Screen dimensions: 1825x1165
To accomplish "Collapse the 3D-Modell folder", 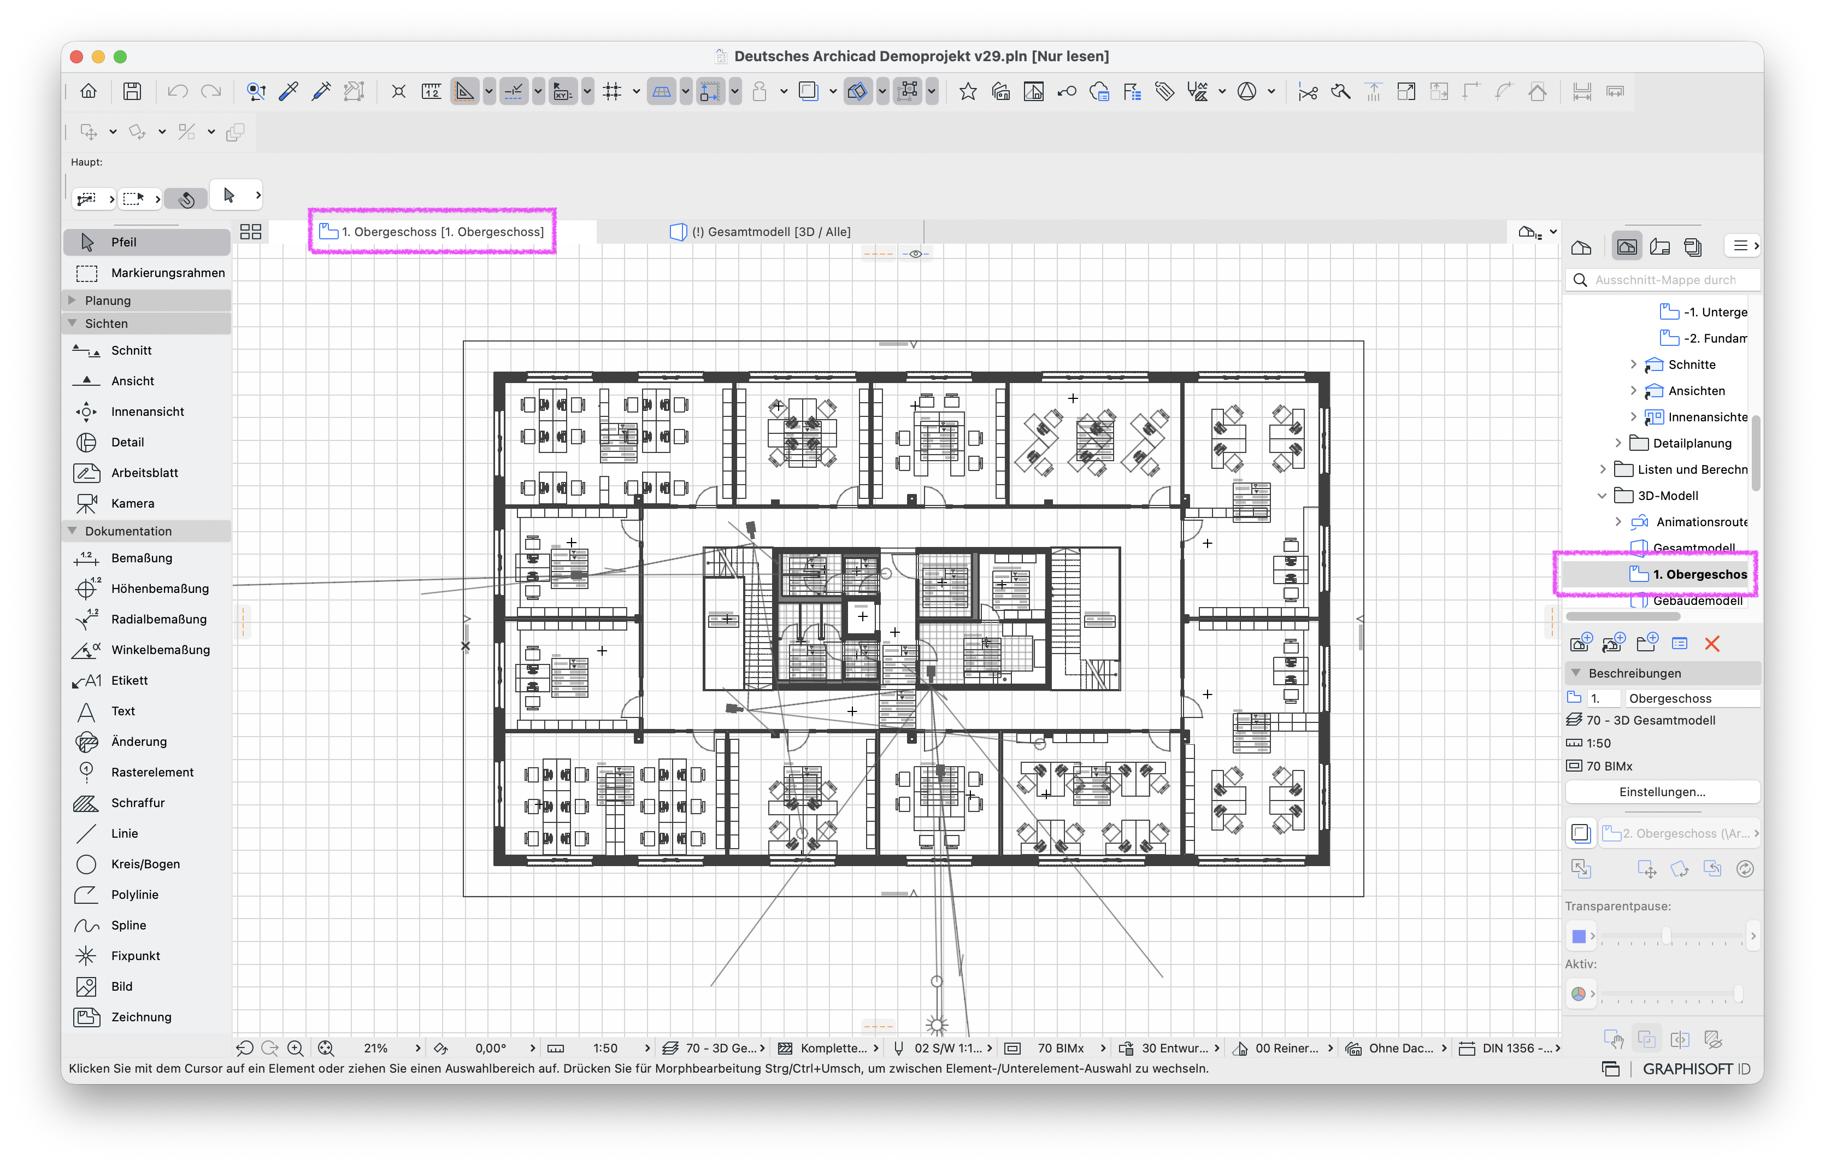I will [x=1602, y=496].
